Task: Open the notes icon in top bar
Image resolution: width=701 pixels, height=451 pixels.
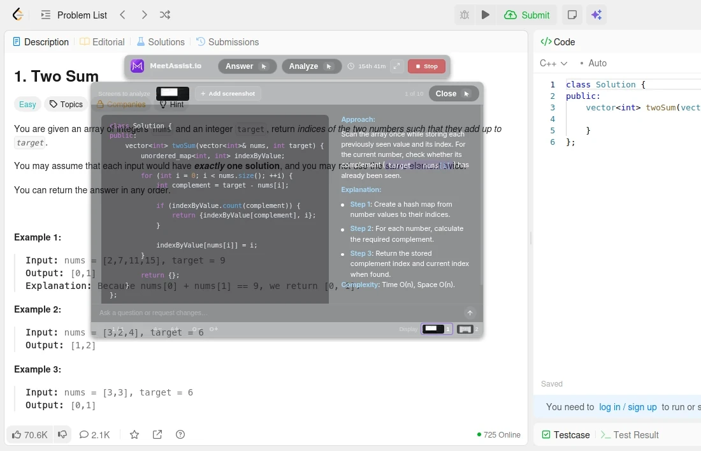Action: [572, 15]
